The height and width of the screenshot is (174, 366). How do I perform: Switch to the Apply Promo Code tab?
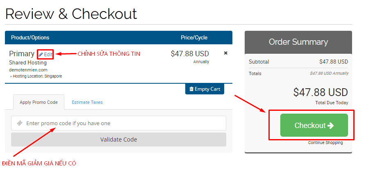pyautogui.click(x=39, y=102)
